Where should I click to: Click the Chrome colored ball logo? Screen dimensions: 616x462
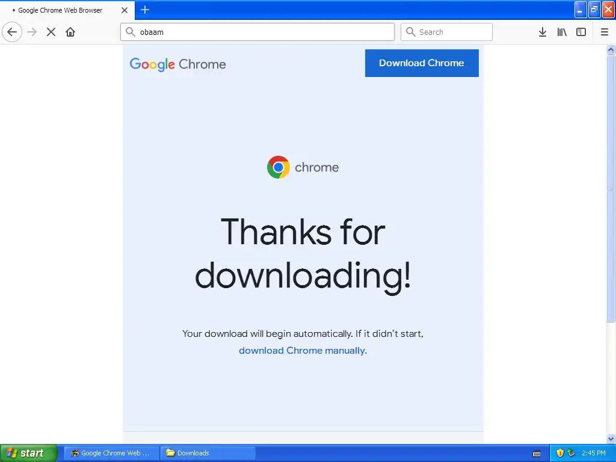[x=279, y=167]
